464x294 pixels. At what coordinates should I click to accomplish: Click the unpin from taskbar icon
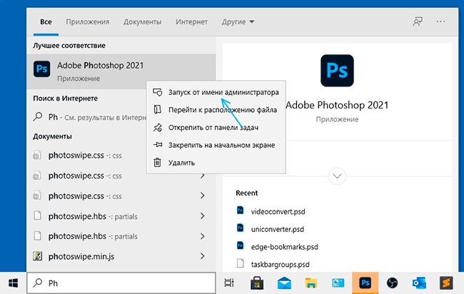tap(158, 128)
